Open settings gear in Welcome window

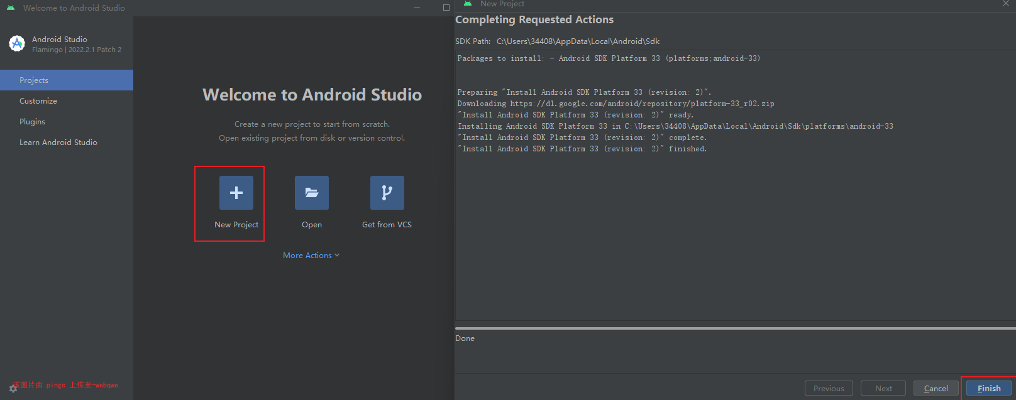click(x=13, y=388)
